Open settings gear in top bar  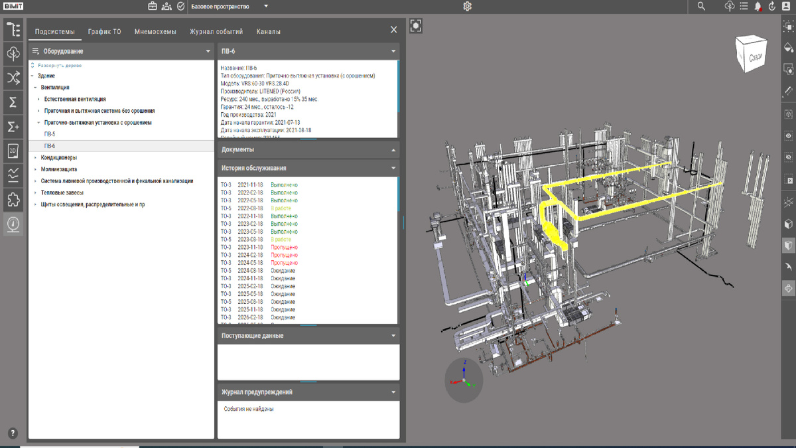[x=468, y=6]
